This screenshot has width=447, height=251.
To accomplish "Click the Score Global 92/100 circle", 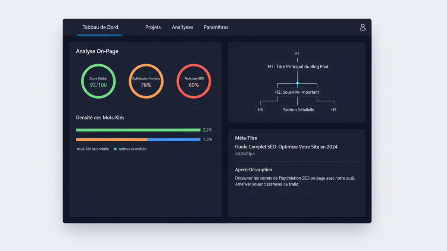I will (x=98, y=81).
